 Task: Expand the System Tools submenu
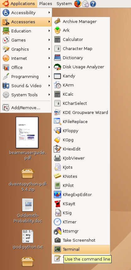[26, 95]
